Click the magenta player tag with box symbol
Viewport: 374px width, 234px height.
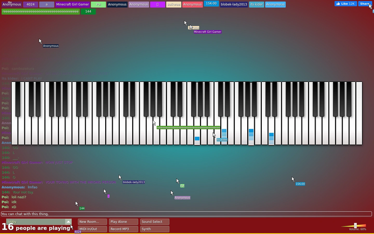tap(158, 4)
